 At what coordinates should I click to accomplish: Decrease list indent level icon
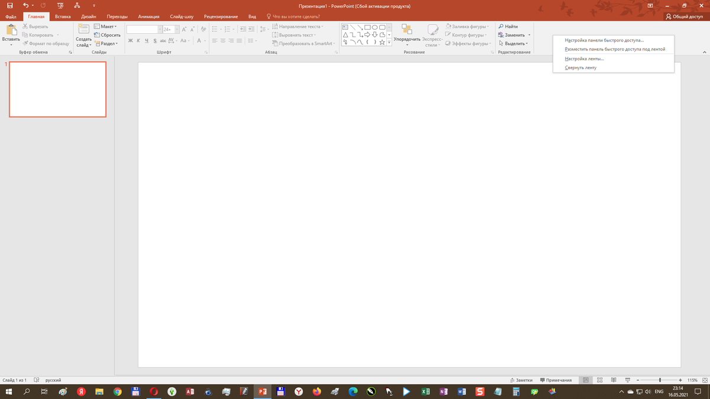242,29
